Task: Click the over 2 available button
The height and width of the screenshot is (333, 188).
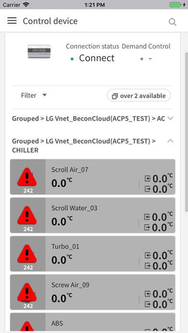Action: (139, 96)
